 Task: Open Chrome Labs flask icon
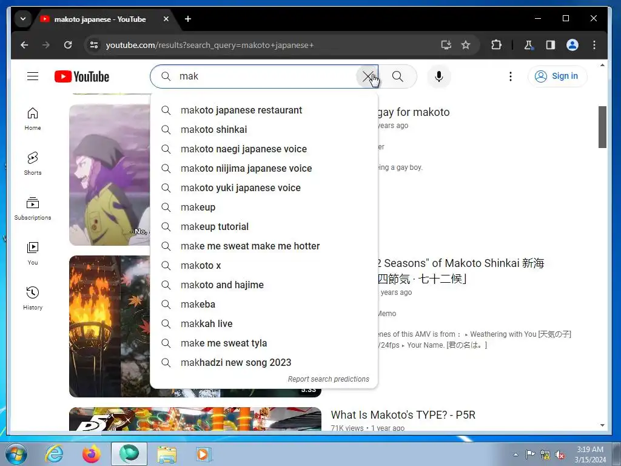(x=529, y=45)
